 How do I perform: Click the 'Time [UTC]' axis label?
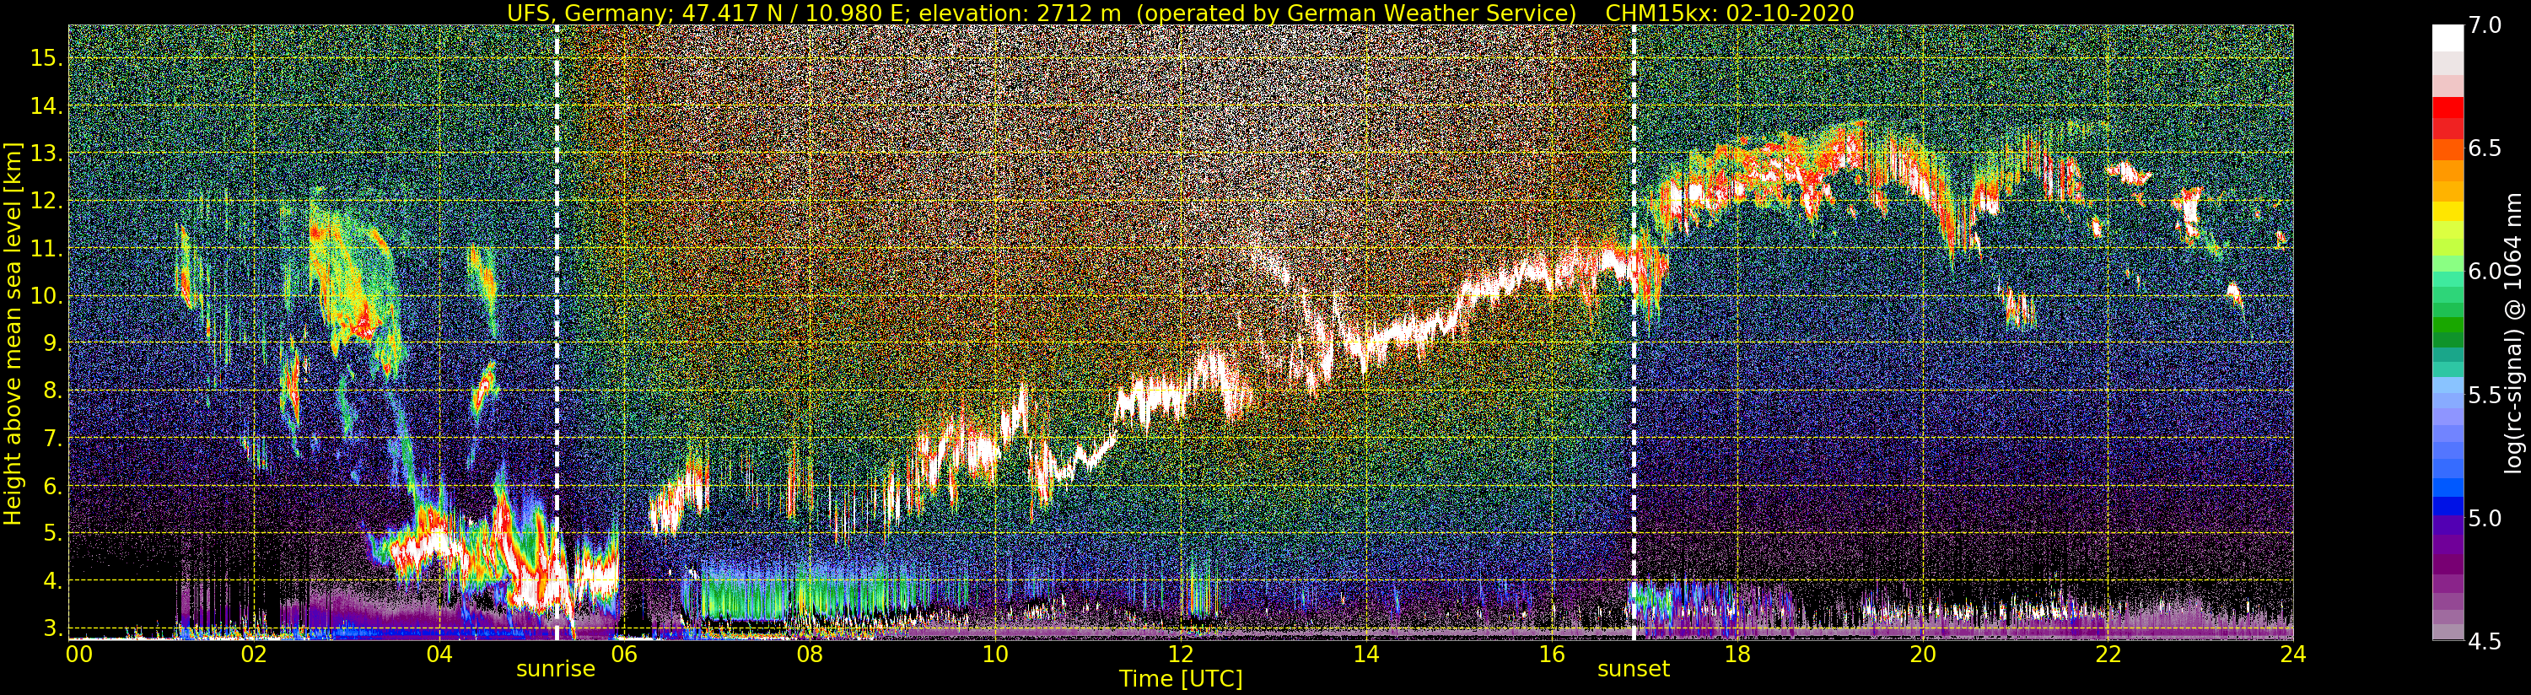click(x=1181, y=679)
